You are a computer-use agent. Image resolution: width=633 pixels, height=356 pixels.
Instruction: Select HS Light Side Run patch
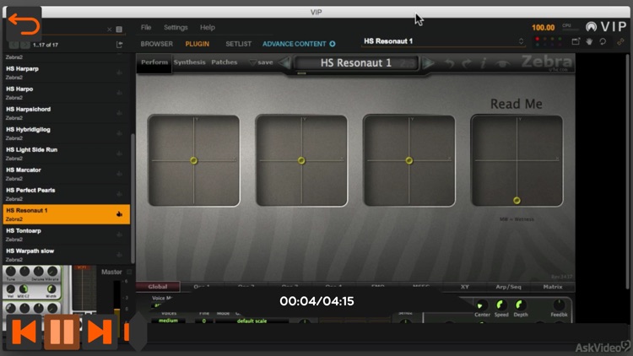click(x=66, y=154)
